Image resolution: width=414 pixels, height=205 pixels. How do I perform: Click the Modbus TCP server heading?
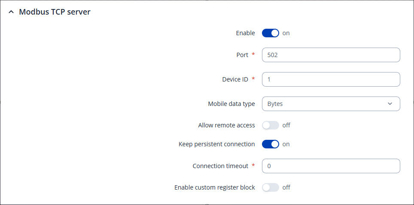click(55, 12)
